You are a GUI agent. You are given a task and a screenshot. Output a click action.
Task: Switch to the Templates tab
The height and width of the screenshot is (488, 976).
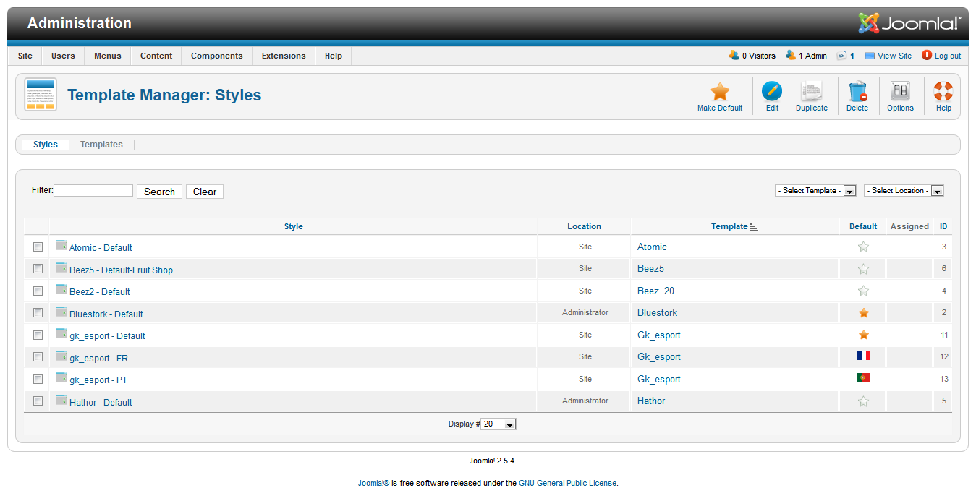point(101,145)
